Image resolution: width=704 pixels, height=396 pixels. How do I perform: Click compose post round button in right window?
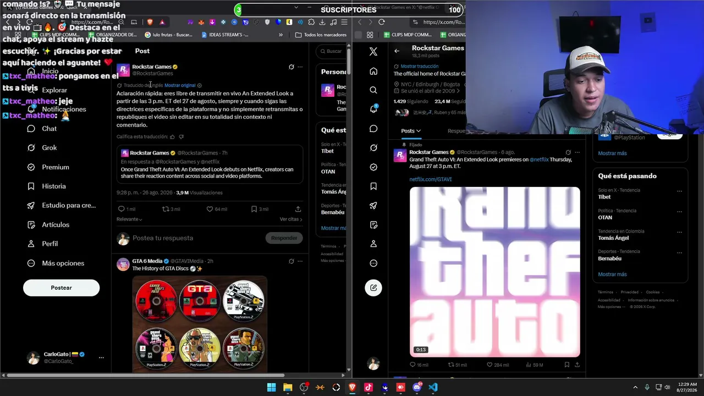[373, 288]
